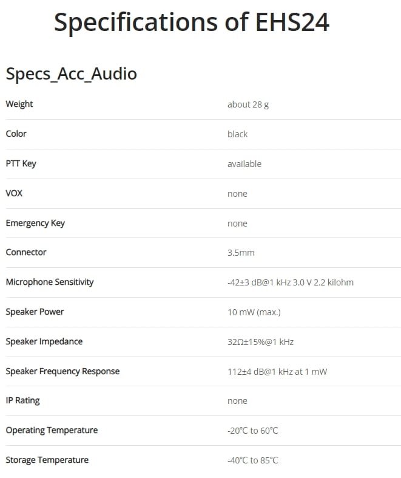Click the IP Rating label

pos(22,401)
